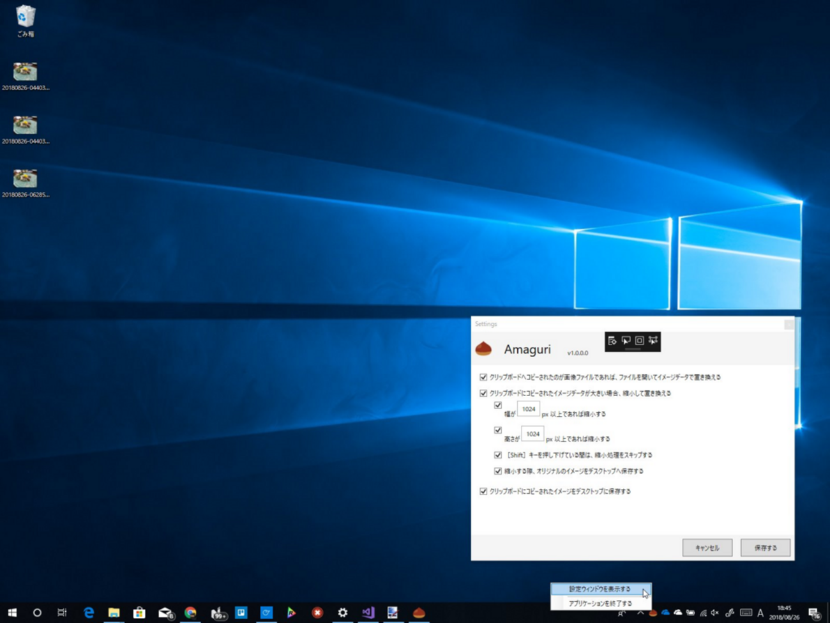This screenshot has height=623, width=830.
Task: Click the キャンセル cancel button
Action: coord(707,548)
